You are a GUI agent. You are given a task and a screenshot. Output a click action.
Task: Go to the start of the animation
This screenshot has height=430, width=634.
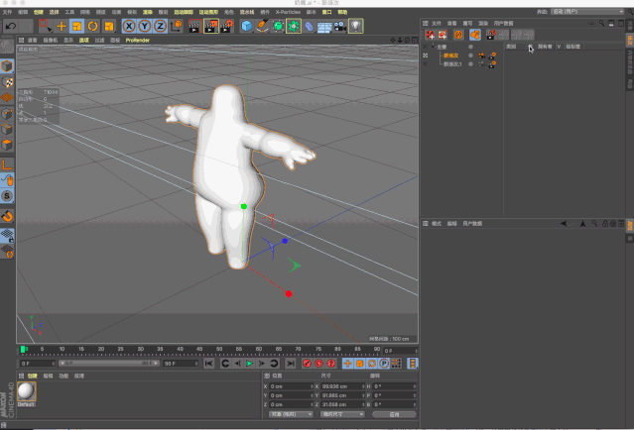click(208, 364)
